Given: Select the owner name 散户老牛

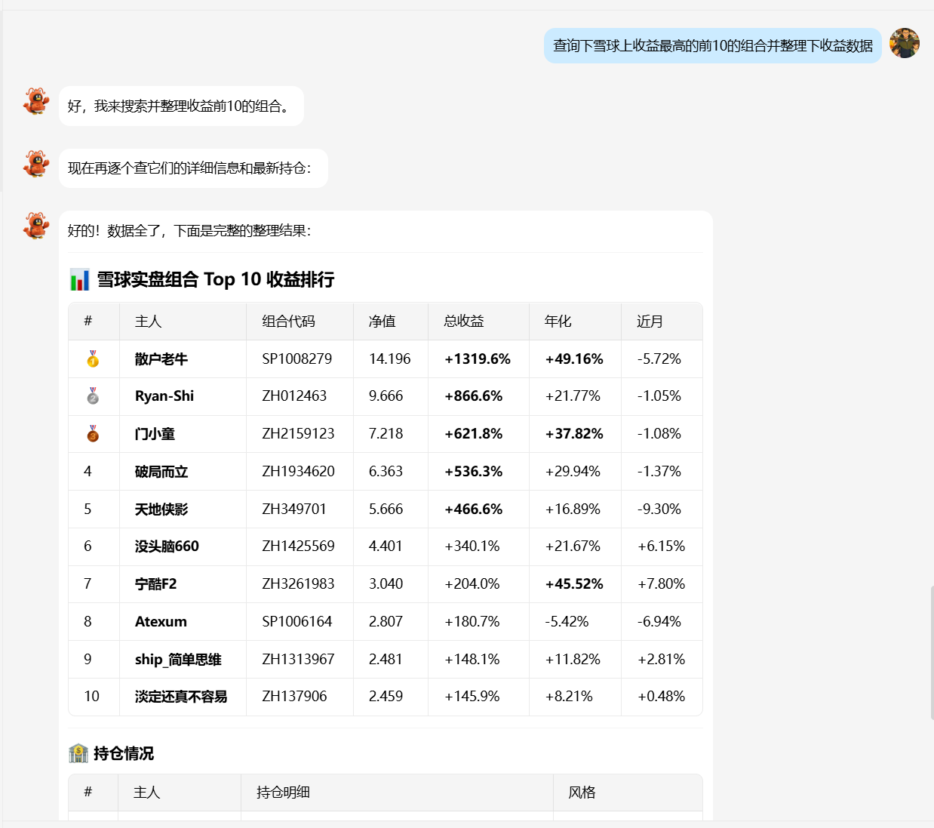Looking at the screenshot, I should click(x=161, y=359).
